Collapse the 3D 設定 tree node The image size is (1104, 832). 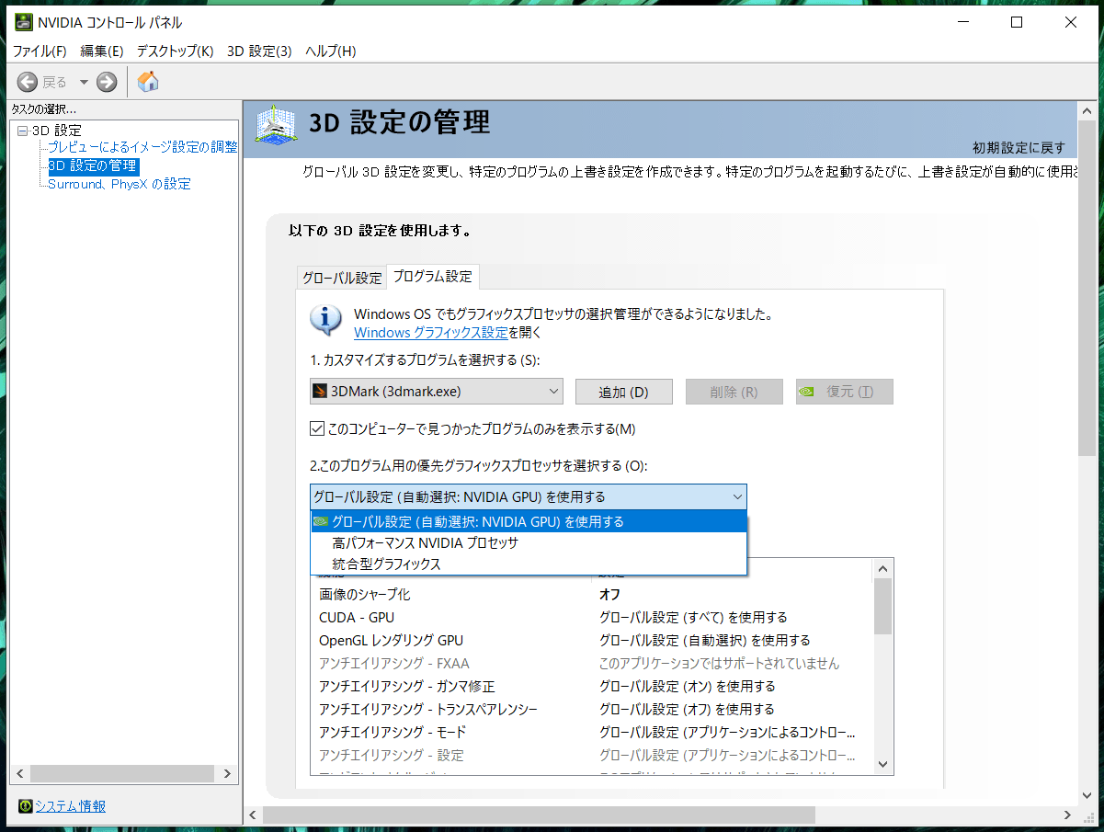tap(22, 131)
